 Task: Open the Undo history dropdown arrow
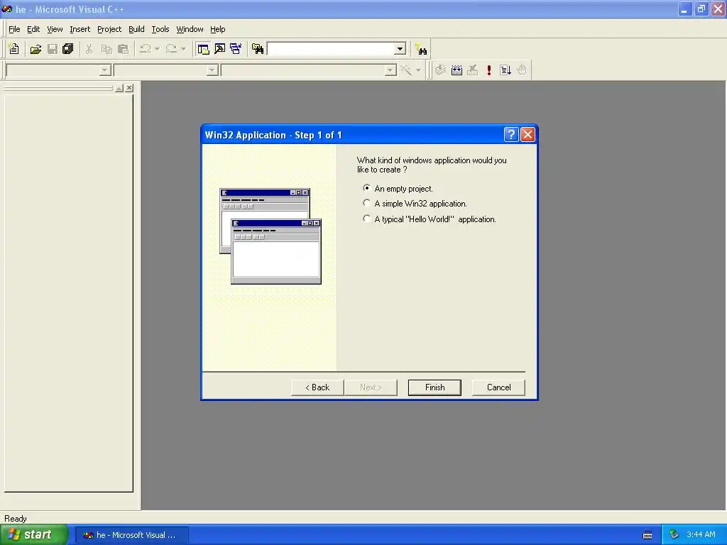pyautogui.click(x=157, y=49)
